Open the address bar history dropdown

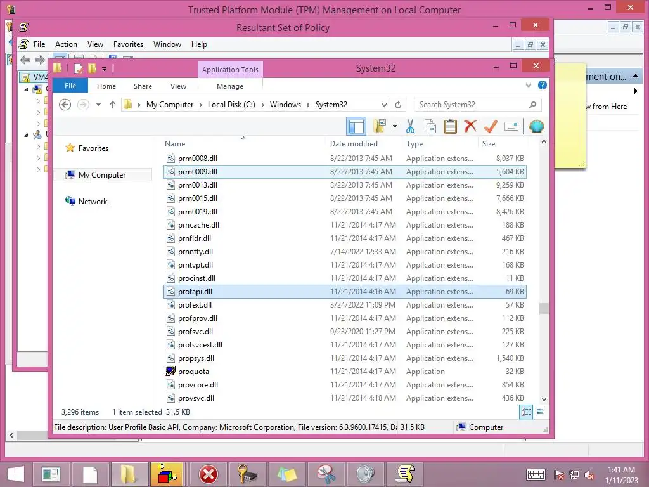point(384,105)
